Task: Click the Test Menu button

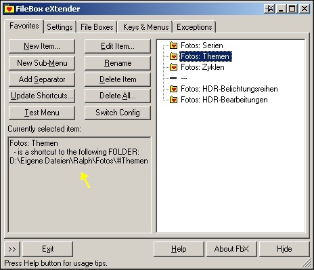Action: [42, 113]
